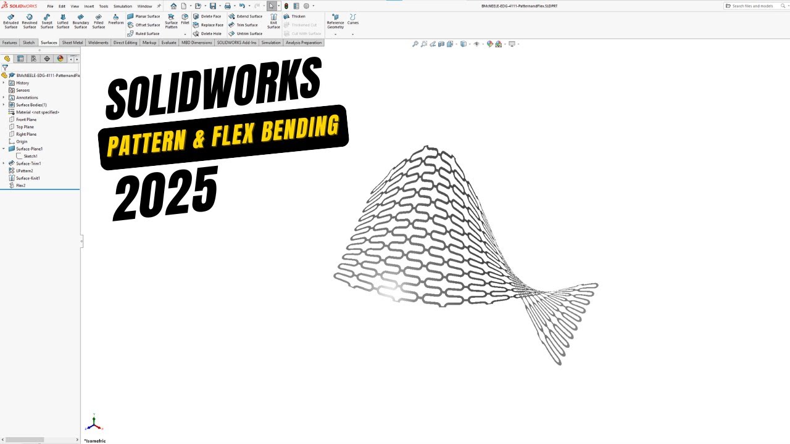Activate the Lofted Surface tool
The image size is (790, 444).
[x=63, y=21]
